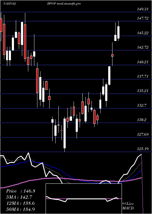
Task: Click the 142.72 price axis label
Action: coord(143,47)
